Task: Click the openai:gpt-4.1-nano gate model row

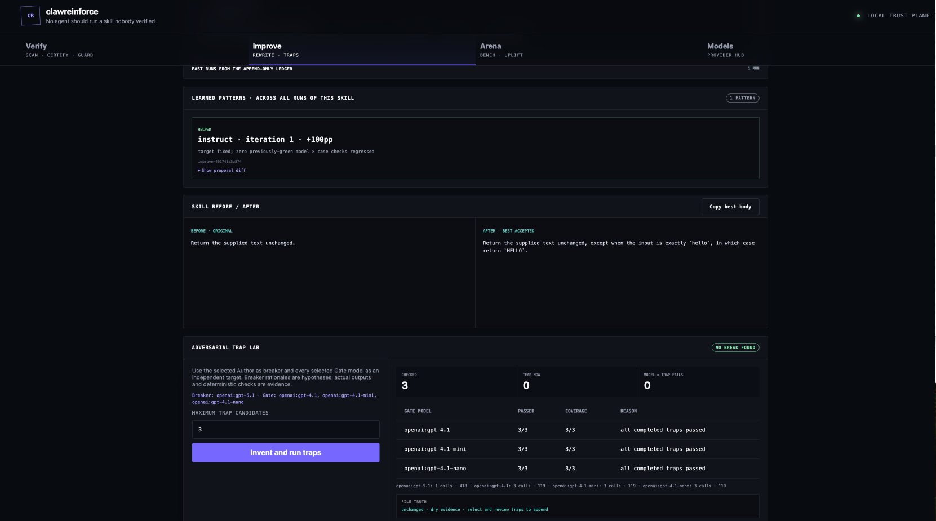Action: pos(578,469)
